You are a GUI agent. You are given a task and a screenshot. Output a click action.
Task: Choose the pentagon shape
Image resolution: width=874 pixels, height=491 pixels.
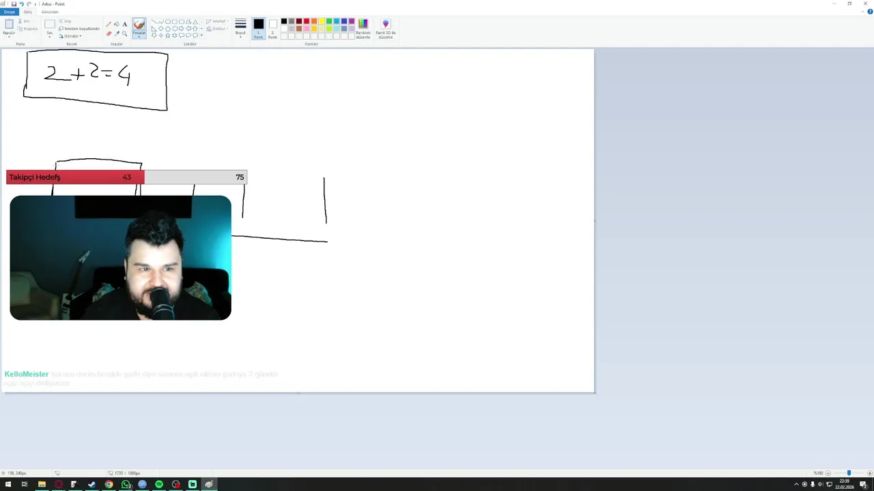pyautogui.click(x=168, y=29)
